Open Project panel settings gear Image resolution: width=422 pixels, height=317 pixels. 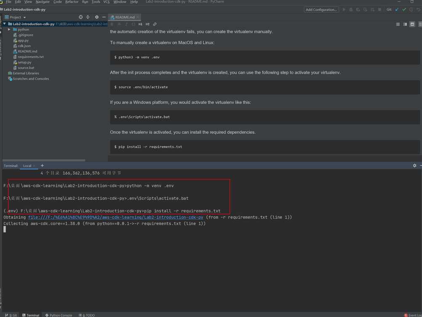pyautogui.click(x=96, y=17)
